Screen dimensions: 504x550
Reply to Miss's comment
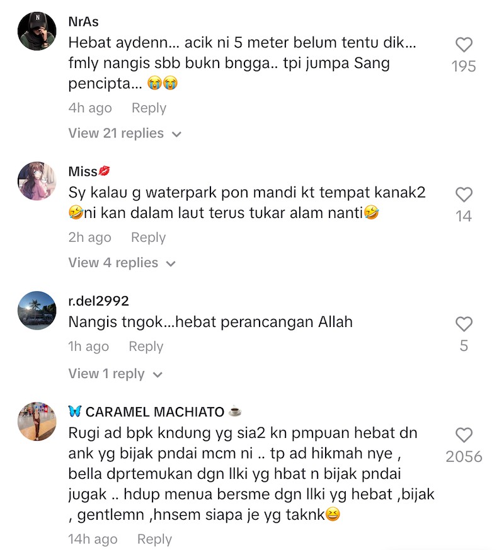[x=148, y=238]
